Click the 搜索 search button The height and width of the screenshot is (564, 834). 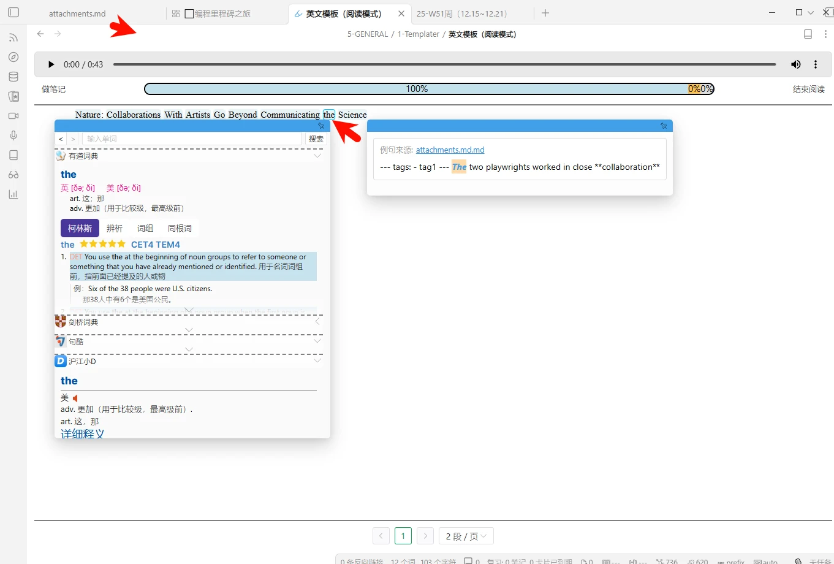[x=316, y=139]
